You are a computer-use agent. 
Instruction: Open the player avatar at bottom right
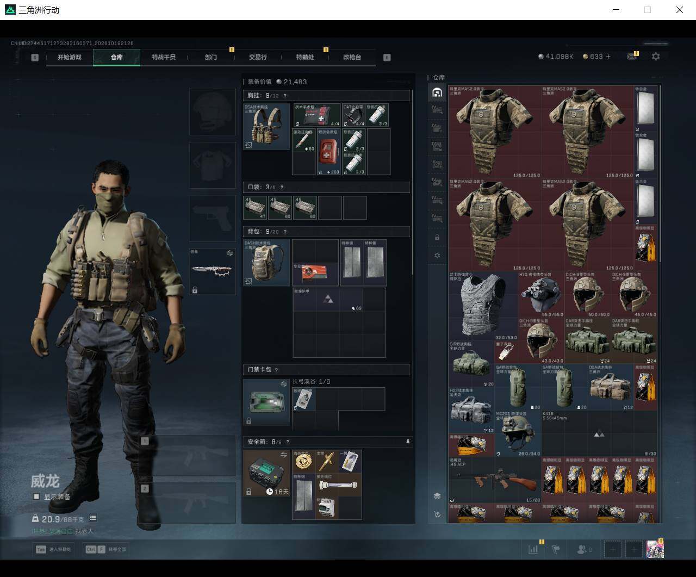pyautogui.click(x=655, y=549)
